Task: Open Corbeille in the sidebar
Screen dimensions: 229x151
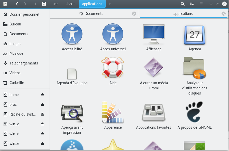Action: point(25,83)
